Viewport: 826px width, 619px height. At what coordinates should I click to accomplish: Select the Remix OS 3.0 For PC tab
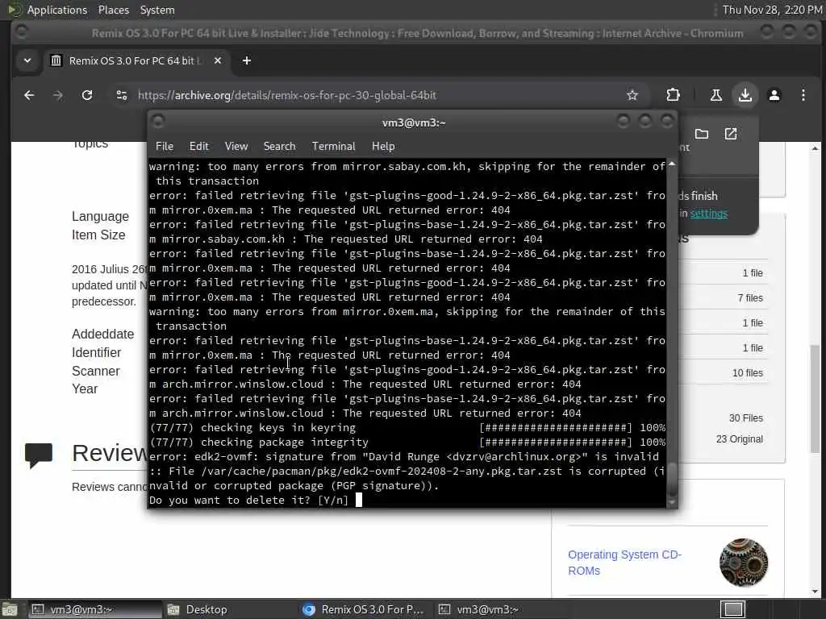coord(137,60)
